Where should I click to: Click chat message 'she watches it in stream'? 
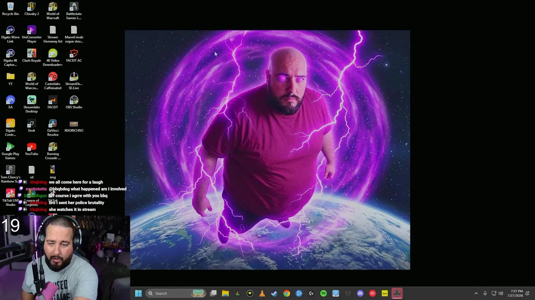click(x=72, y=210)
